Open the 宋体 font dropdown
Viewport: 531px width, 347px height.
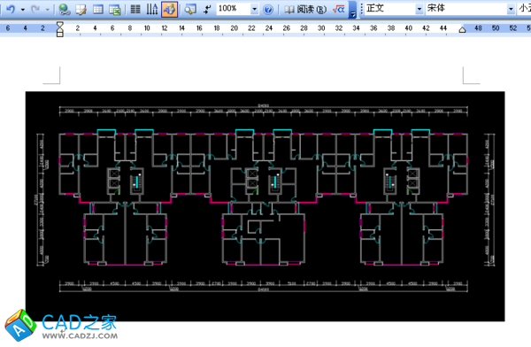point(511,9)
